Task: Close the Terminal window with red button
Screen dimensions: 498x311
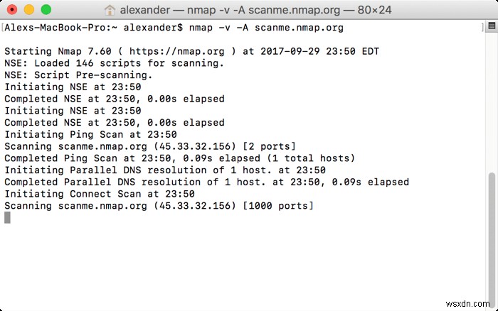Action: coord(14,10)
